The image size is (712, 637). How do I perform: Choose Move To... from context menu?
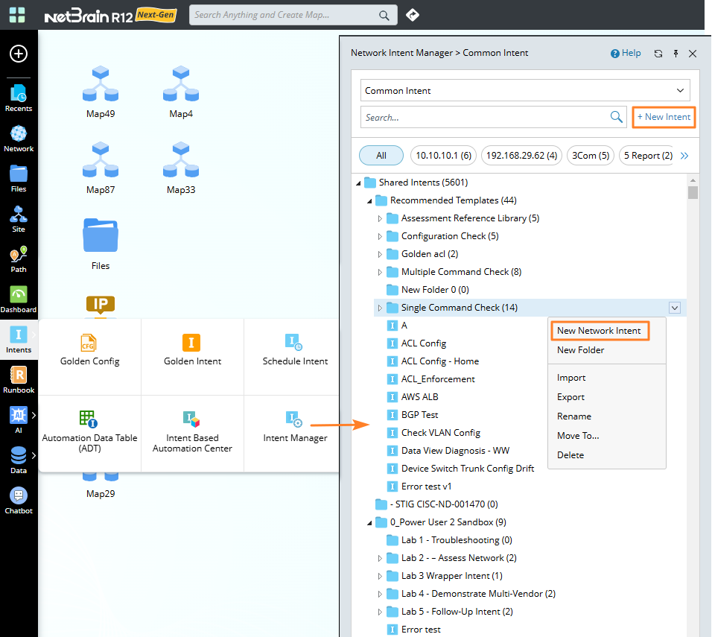pyautogui.click(x=578, y=435)
